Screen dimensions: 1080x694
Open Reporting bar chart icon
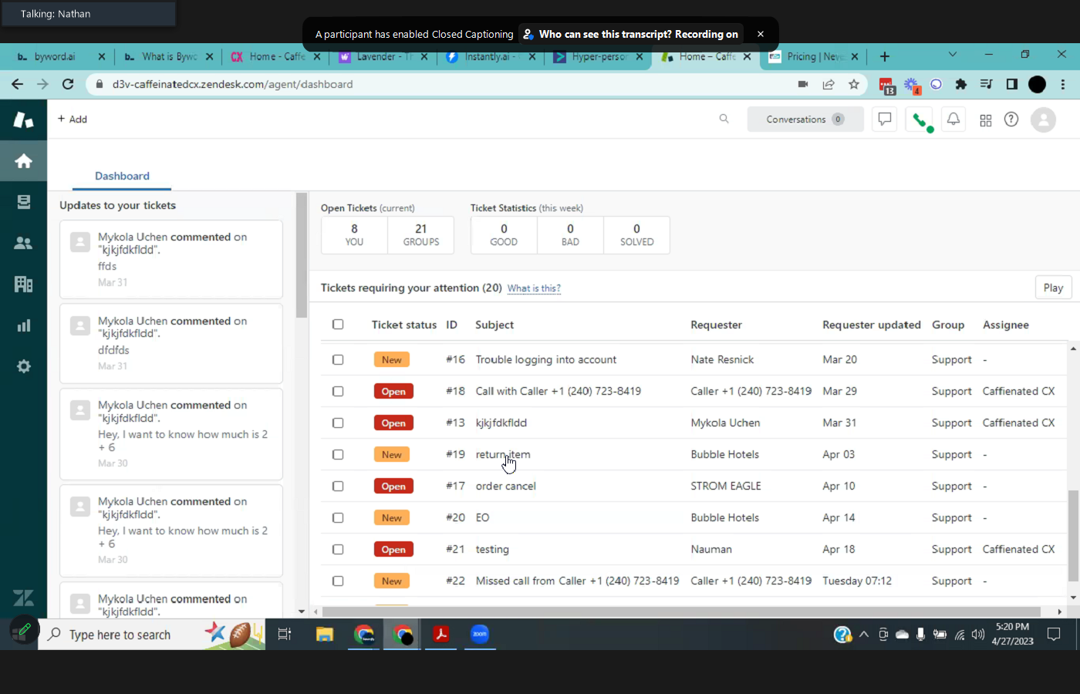(23, 325)
